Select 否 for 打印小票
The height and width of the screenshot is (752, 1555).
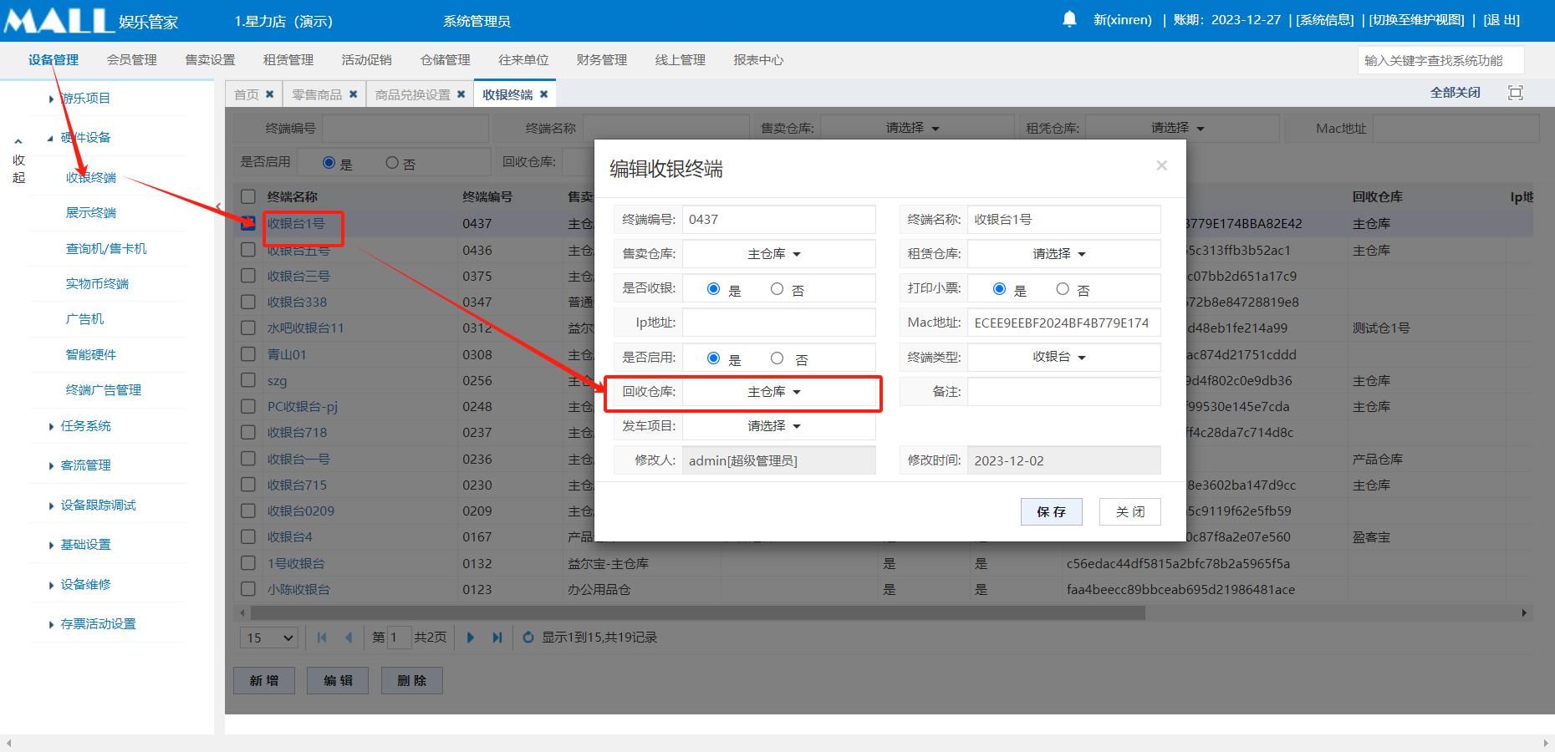[1063, 289]
